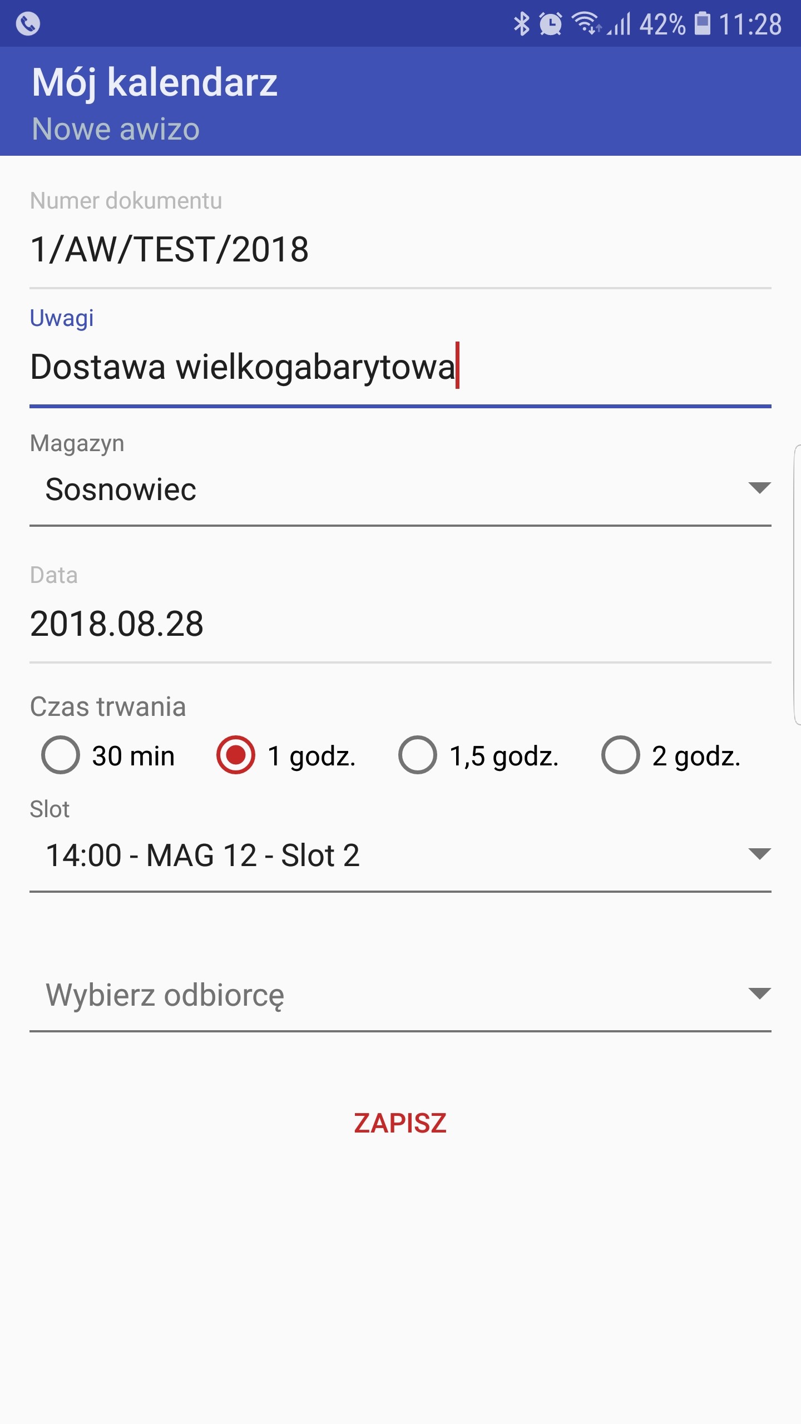801x1424 pixels.
Task: Tap the Wi-Fi signal icon
Action: tap(587, 23)
